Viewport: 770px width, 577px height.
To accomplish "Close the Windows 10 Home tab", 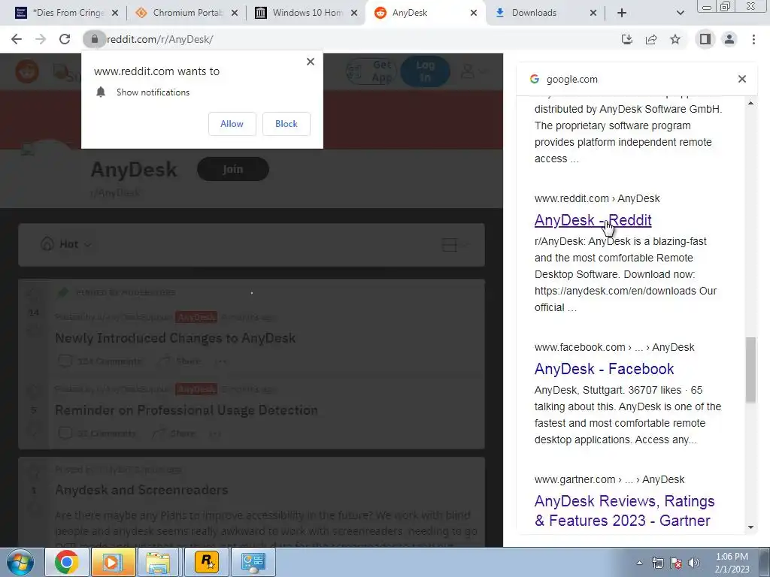I will (354, 13).
